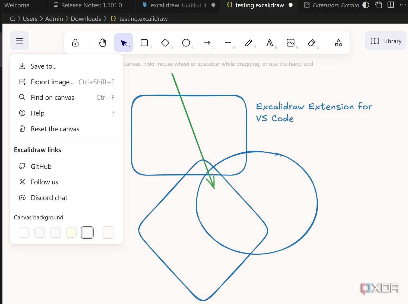Click the C: breadcrumb segment

coord(12,19)
